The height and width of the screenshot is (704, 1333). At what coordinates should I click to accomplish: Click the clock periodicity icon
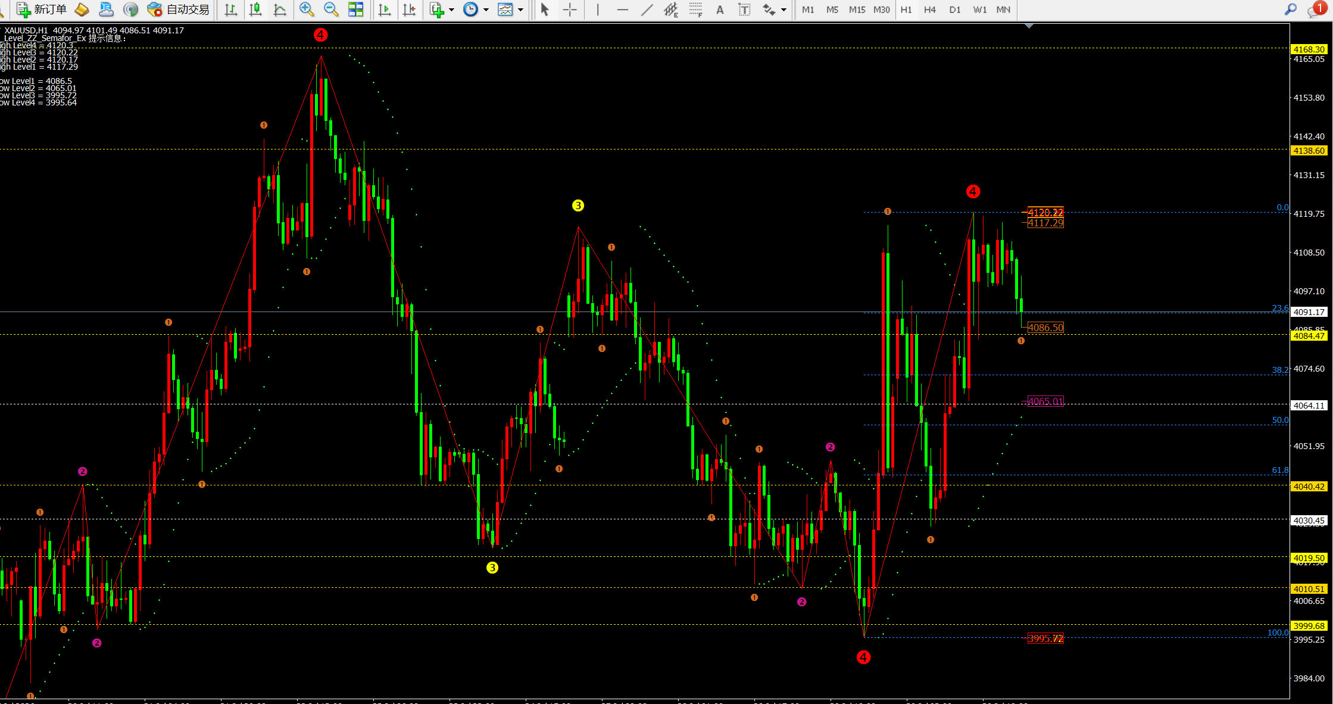[470, 10]
